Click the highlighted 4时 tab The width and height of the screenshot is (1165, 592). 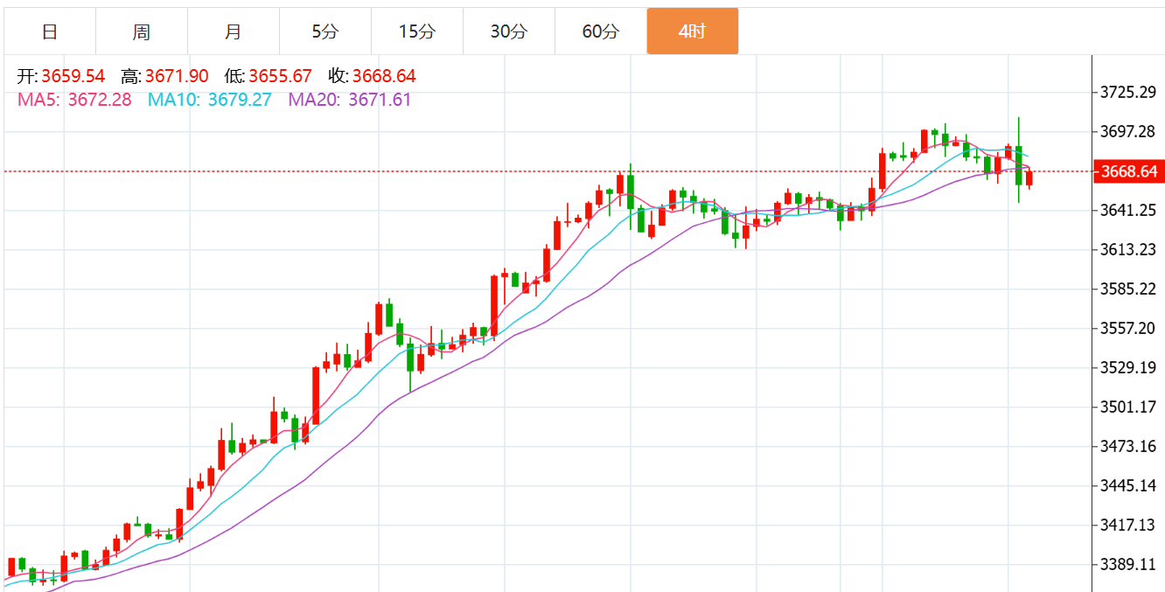pyautogui.click(x=692, y=32)
